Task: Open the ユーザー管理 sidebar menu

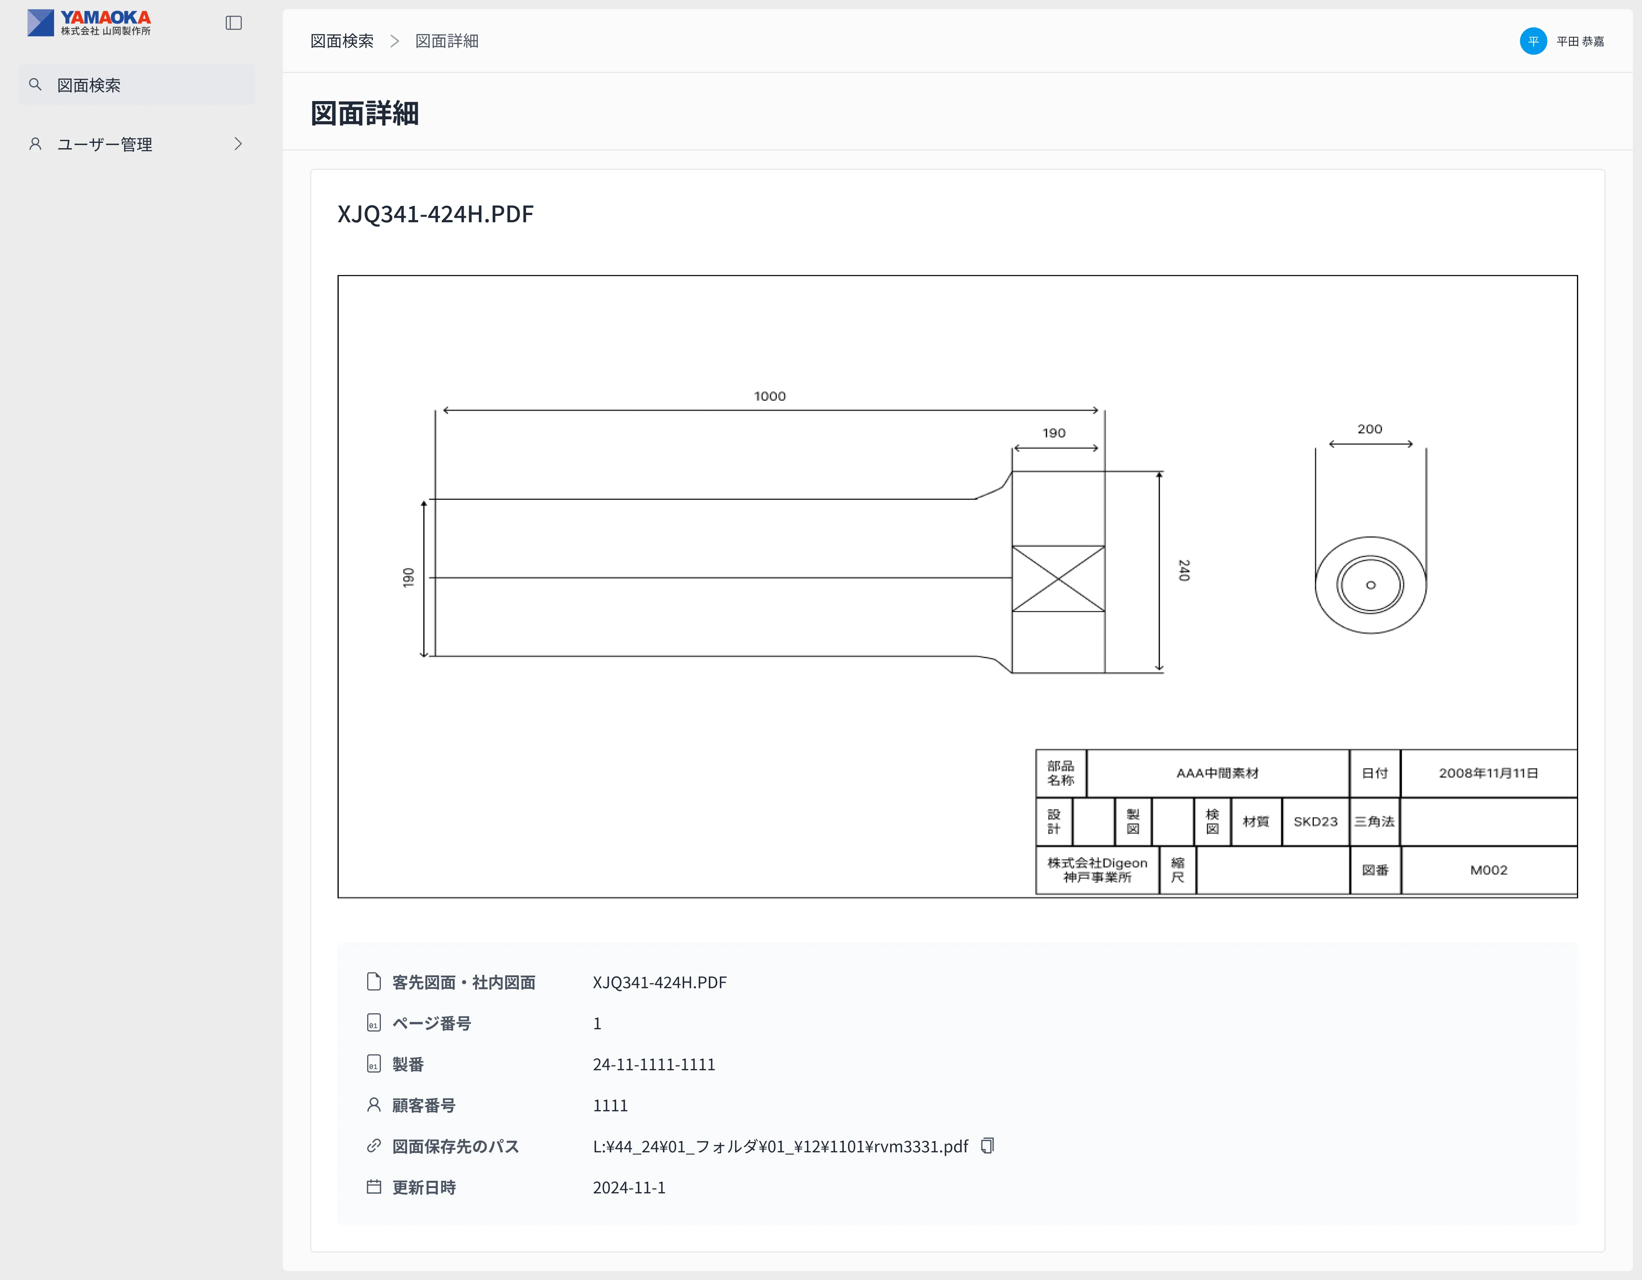Action: point(105,144)
